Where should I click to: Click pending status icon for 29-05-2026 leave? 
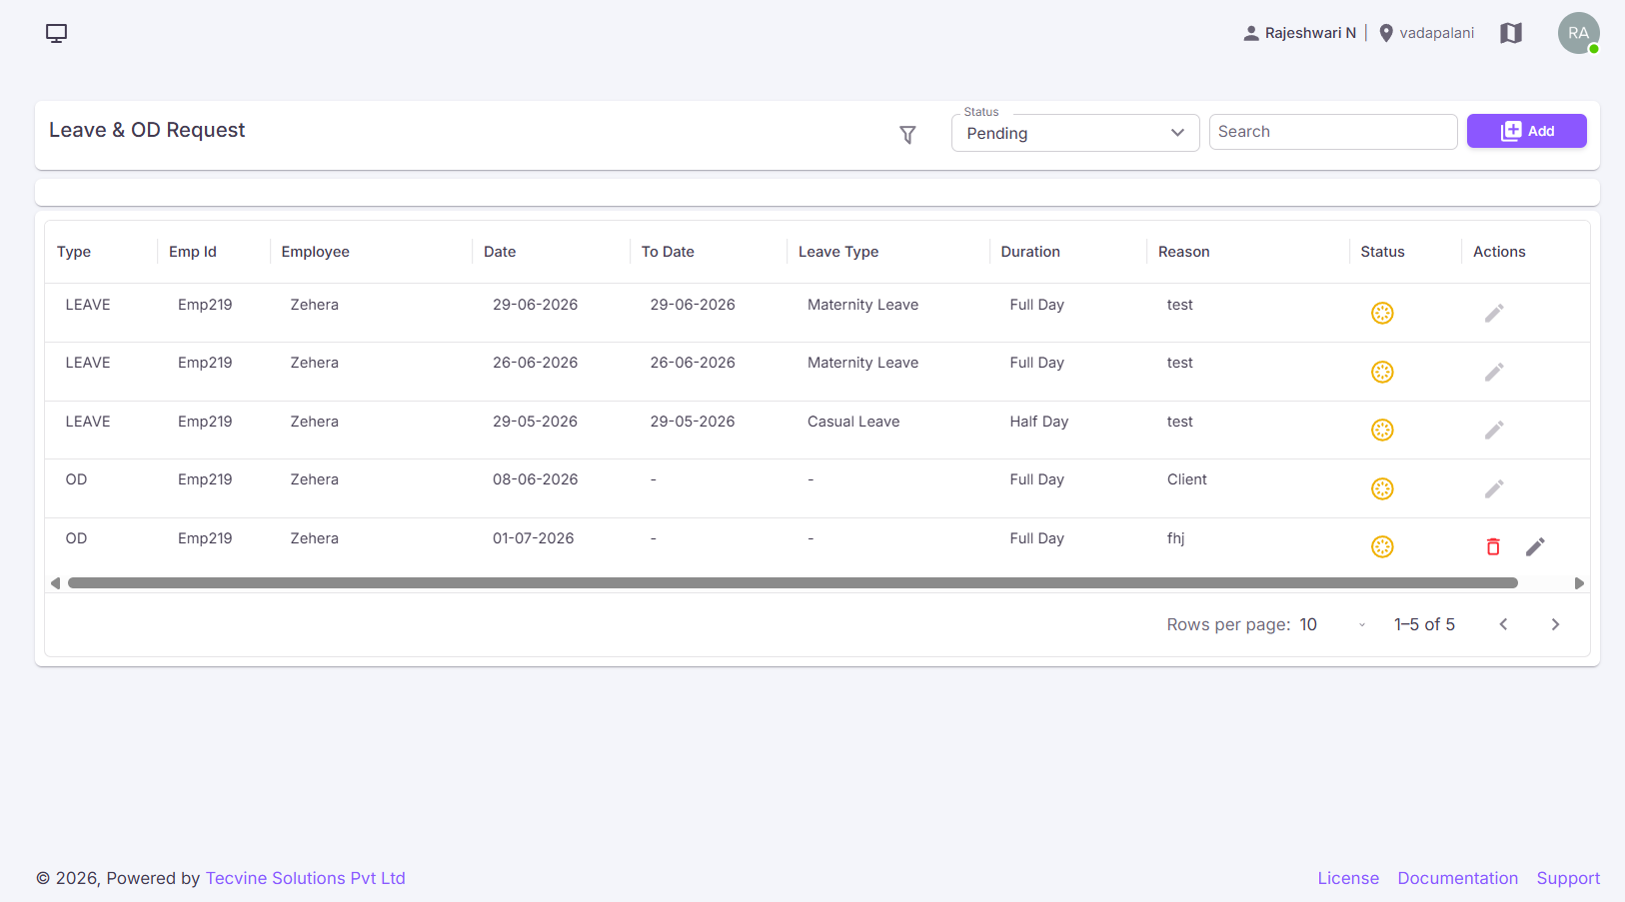(1382, 430)
